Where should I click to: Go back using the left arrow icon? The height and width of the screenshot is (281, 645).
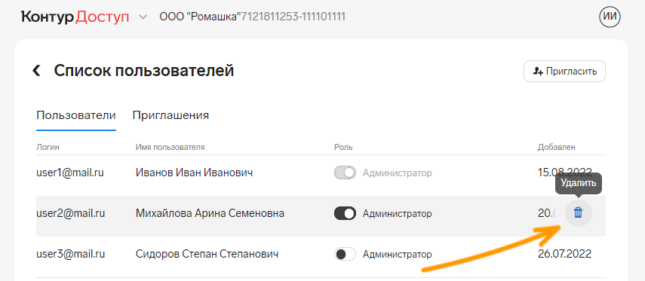[37, 71]
